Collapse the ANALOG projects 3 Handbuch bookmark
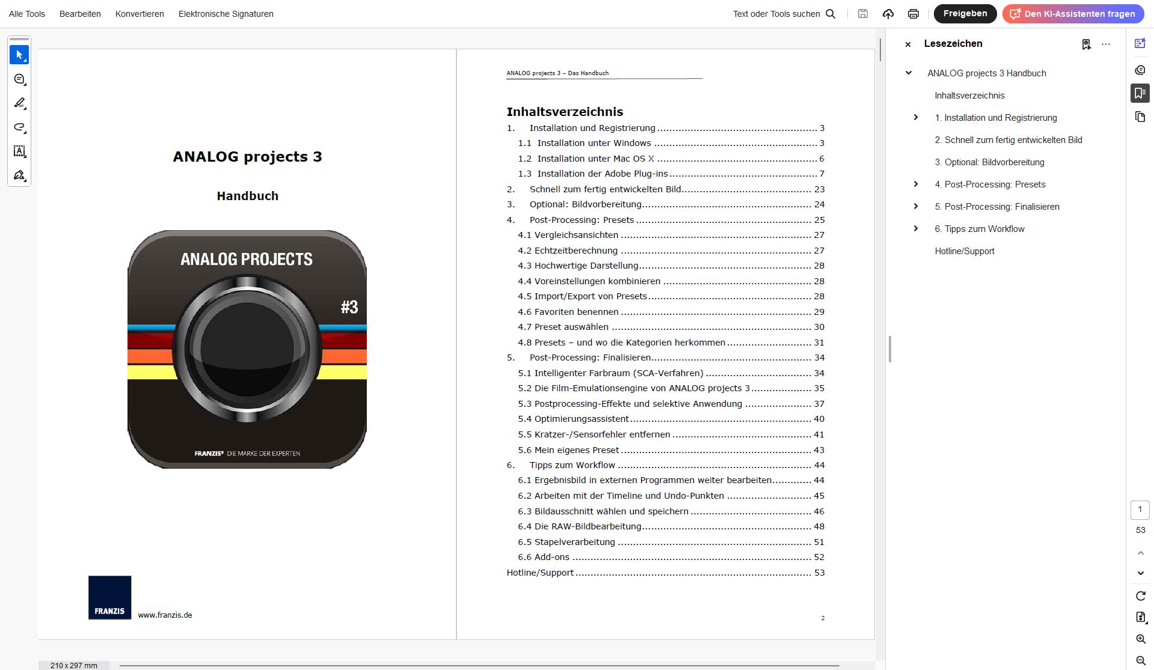 pyautogui.click(x=909, y=73)
